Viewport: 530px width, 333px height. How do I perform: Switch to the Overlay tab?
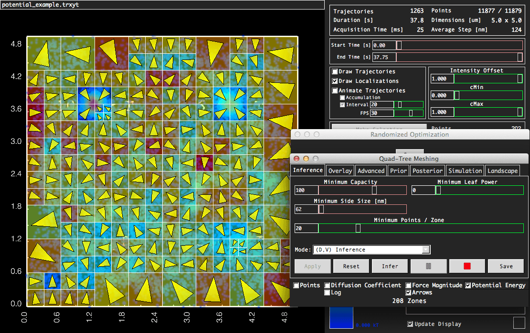coord(340,171)
